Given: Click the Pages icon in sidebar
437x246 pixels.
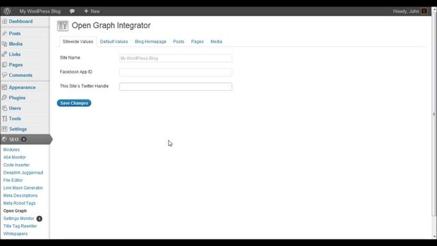Looking at the screenshot, I should click(5, 65).
